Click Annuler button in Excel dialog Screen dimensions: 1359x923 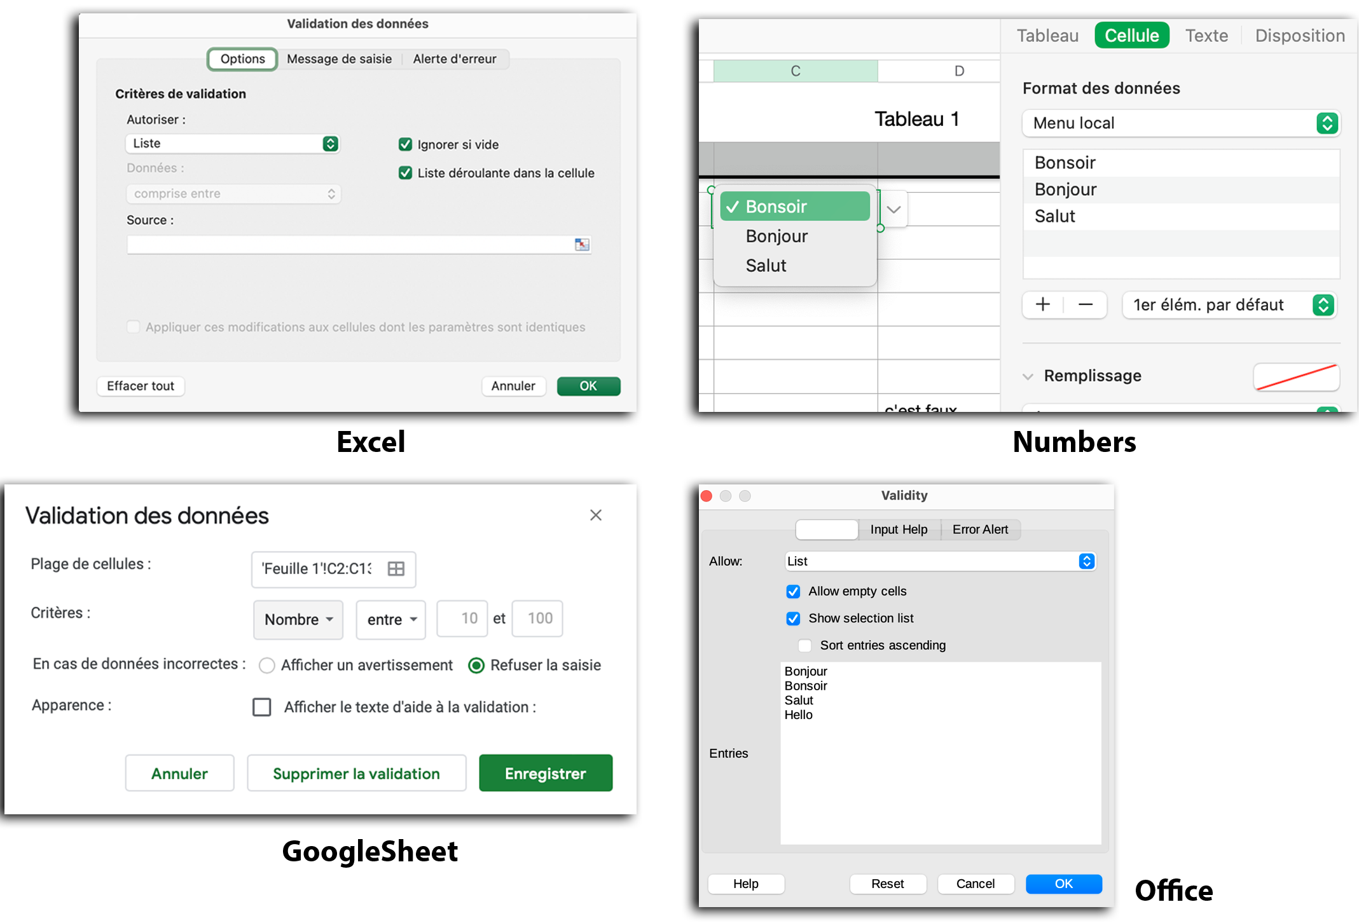coord(513,386)
